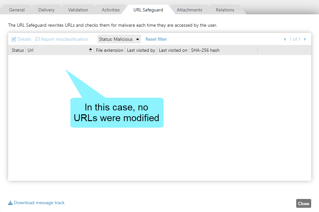Select the URL Safeguard tab
This screenshot has height=212, width=319.
148,10
